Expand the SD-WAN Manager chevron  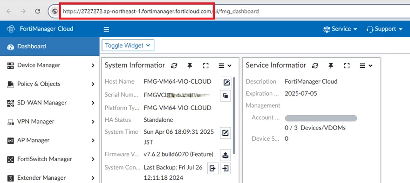[93, 103]
